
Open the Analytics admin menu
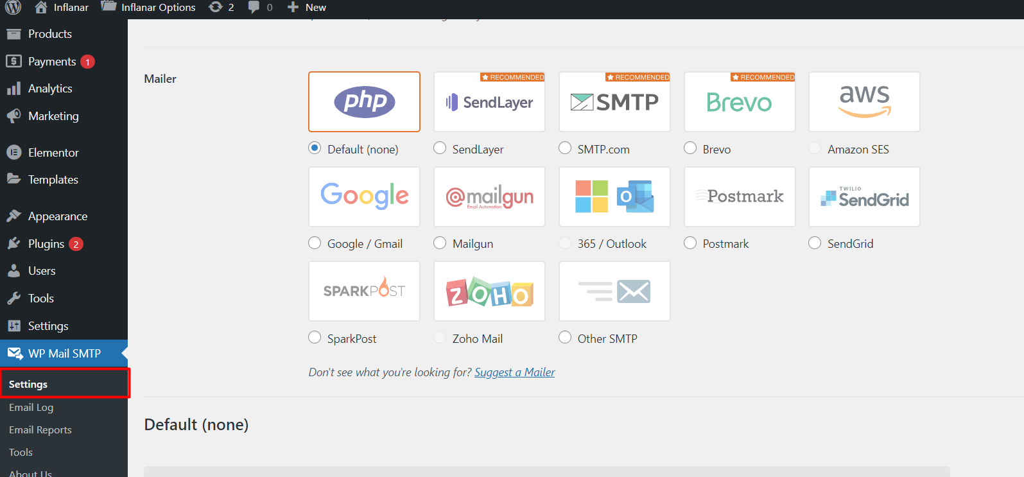(x=64, y=89)
